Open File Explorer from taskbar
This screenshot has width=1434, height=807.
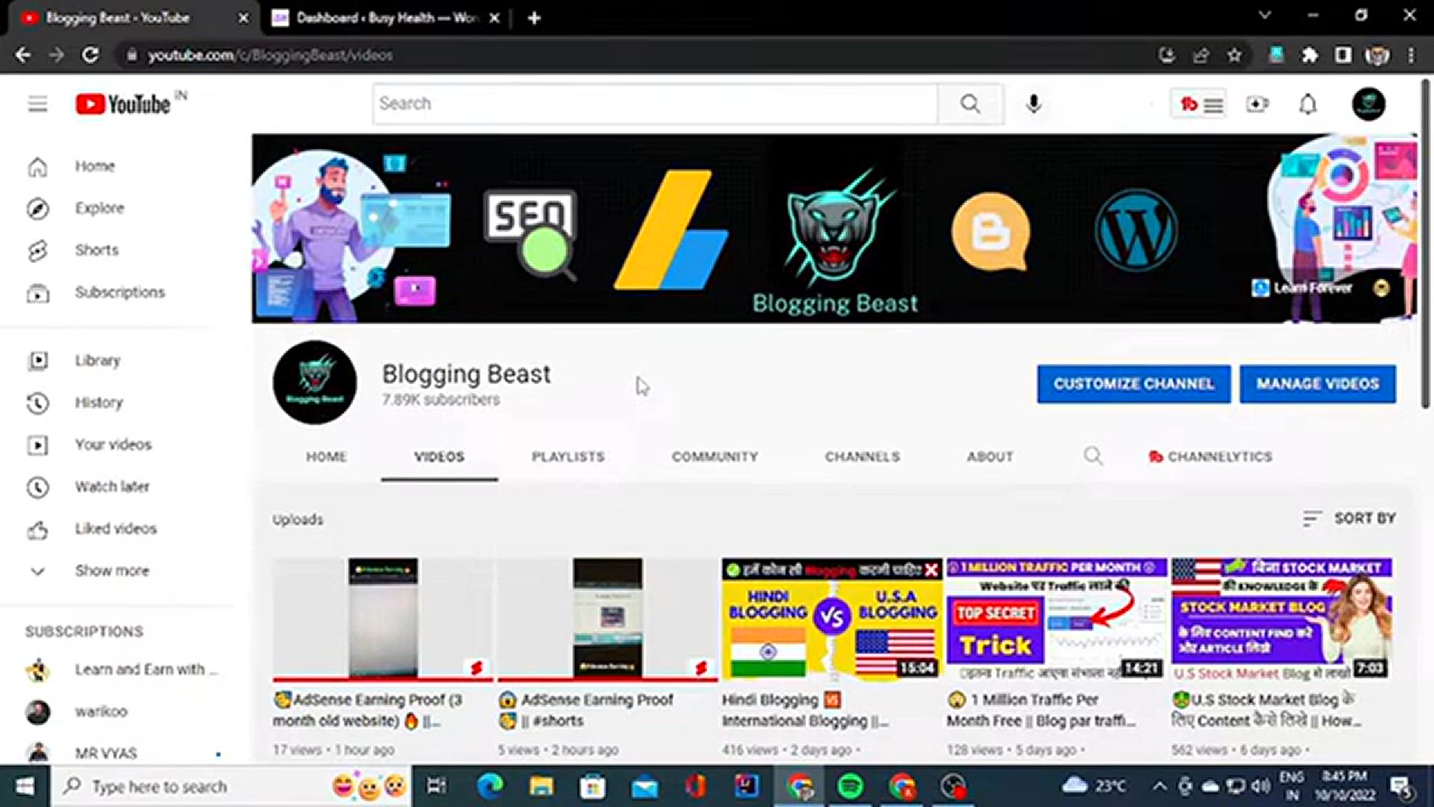click(x=541, y=786)
